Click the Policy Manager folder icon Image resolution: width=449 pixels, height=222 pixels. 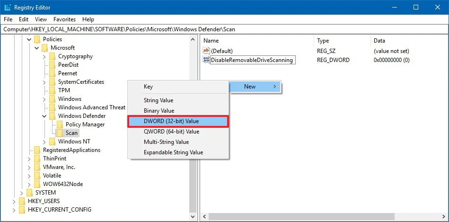60,124
